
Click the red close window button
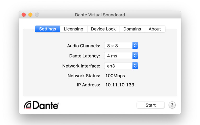[x=24, y=15]
